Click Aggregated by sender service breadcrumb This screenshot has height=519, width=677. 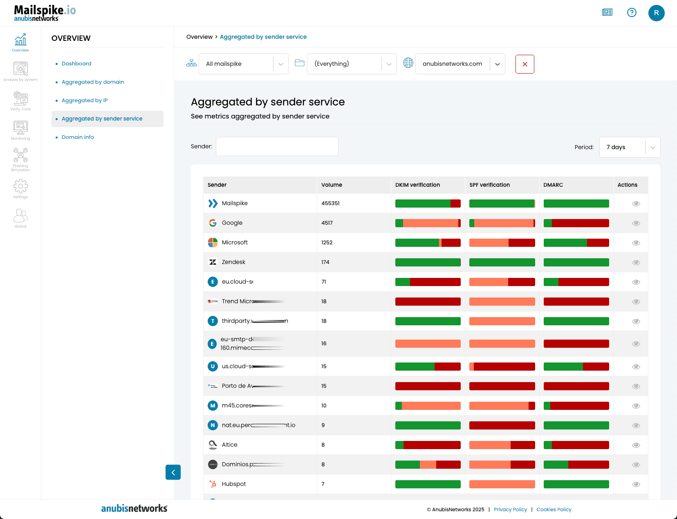[263, 37]
